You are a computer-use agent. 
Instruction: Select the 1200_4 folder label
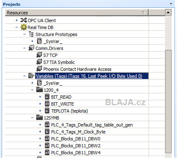[x=51, y=90]
